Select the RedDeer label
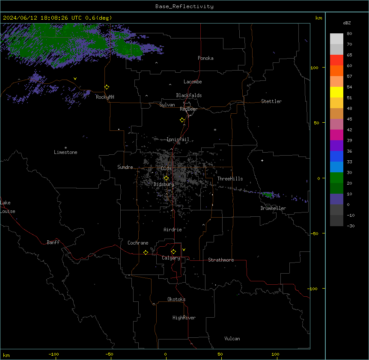This screenshot has height=360, width=369. pyautogui.click(x=188, y=109)
